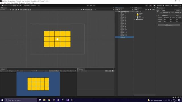Screen dimensions: 182x102
Task: Switch to the Scene tab
Action: pyautogui.click(x=3, y=8)
